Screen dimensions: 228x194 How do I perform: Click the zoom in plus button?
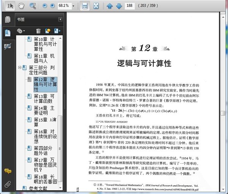(52, 6)
